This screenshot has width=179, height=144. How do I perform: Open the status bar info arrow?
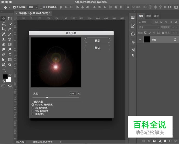pyautogui.click(x=61, y=142)
